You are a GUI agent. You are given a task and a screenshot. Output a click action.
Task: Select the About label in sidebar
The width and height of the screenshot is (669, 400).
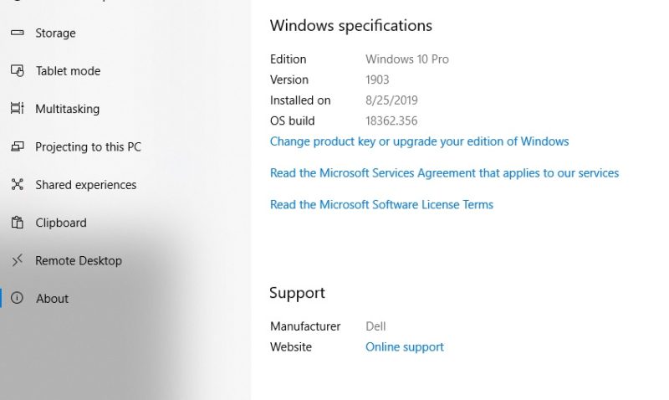tap(52, 299)
